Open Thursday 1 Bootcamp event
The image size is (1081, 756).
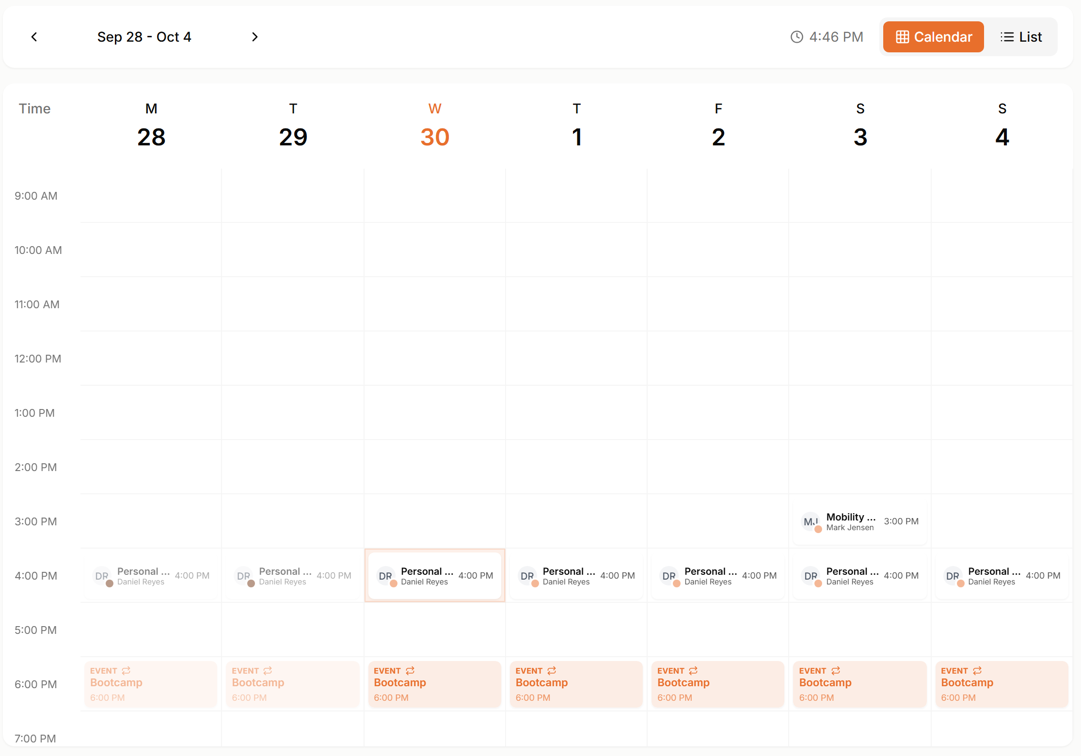pyautogui.click(x=577, y=684)
